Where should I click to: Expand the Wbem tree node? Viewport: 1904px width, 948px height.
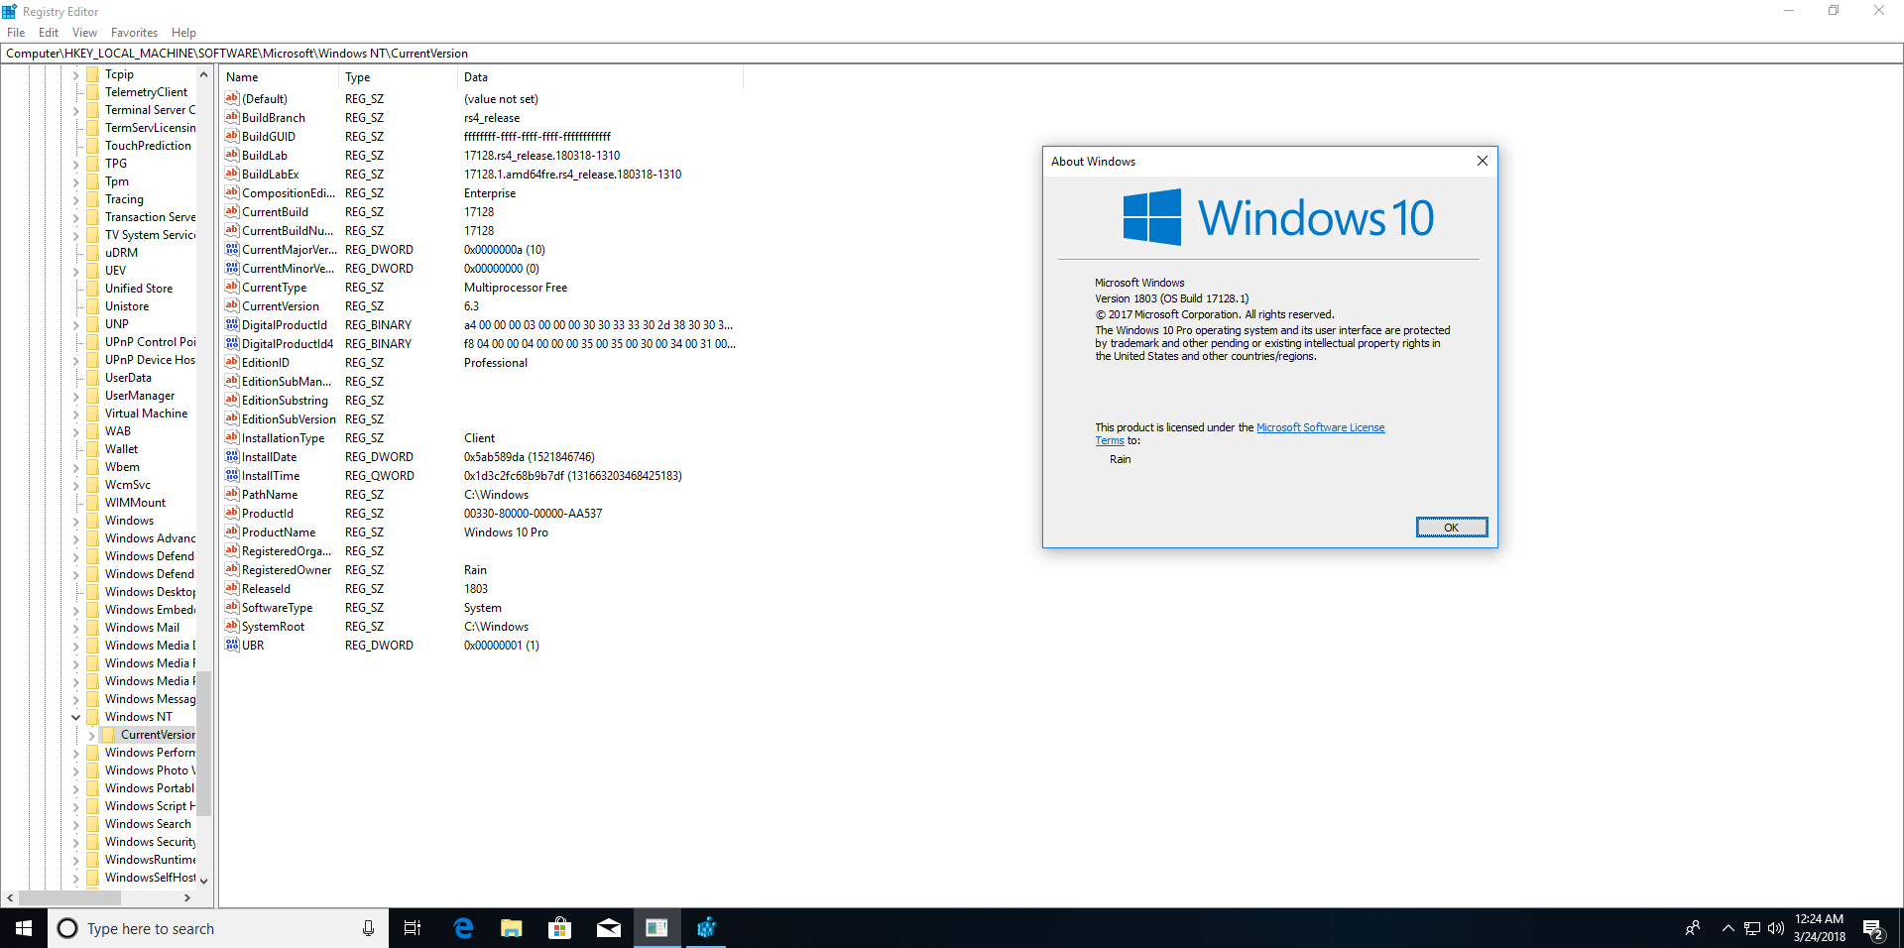[75, 467]
